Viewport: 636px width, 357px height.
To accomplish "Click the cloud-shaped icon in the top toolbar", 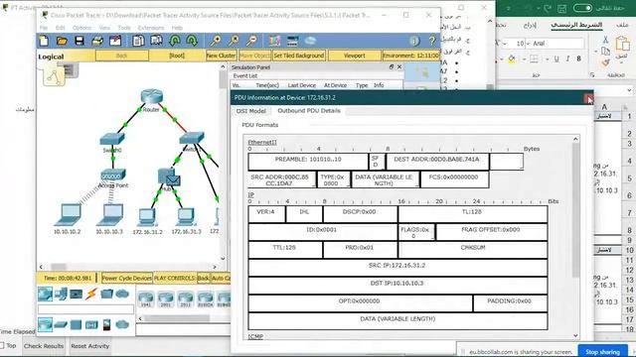I will pyautogui.click(x=310, y=41).
